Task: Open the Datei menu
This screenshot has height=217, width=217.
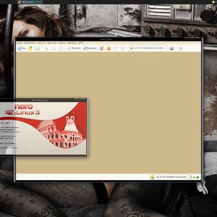Action: (20, 43)
